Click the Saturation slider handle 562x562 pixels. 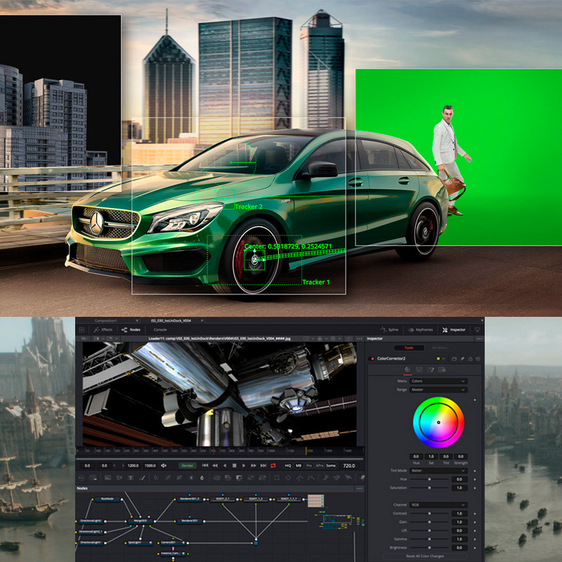coord(428,488)
